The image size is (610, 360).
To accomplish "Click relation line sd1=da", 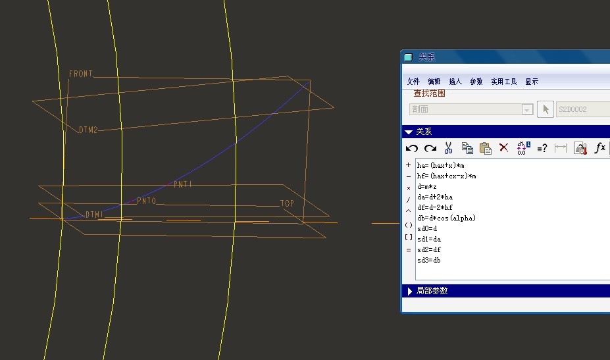I will (x=429, y=240).
